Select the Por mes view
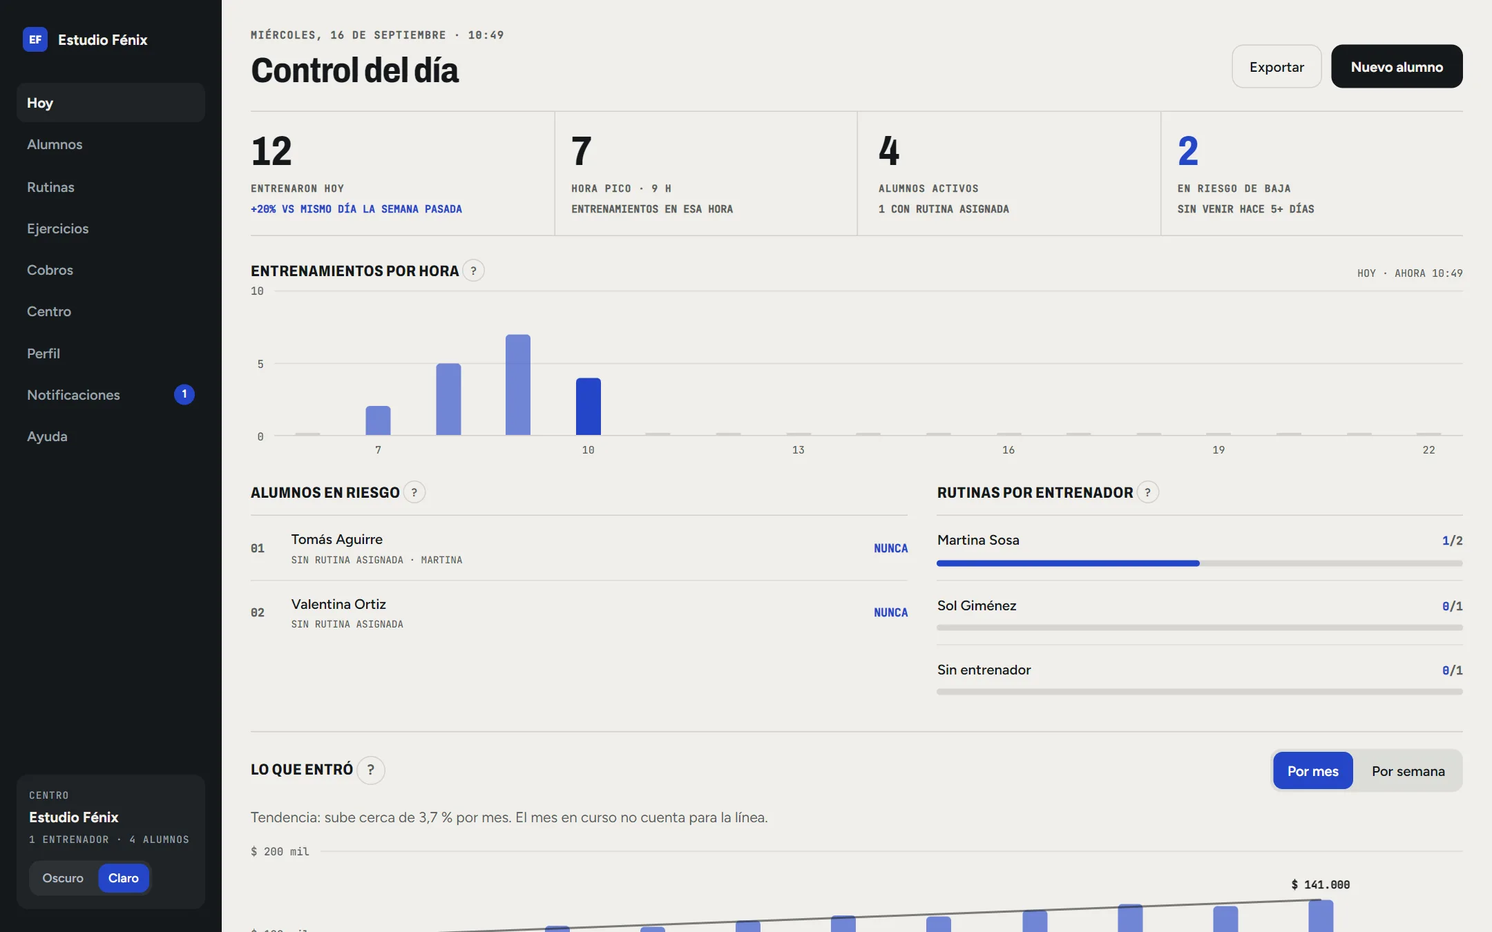 click(1313, 771)
